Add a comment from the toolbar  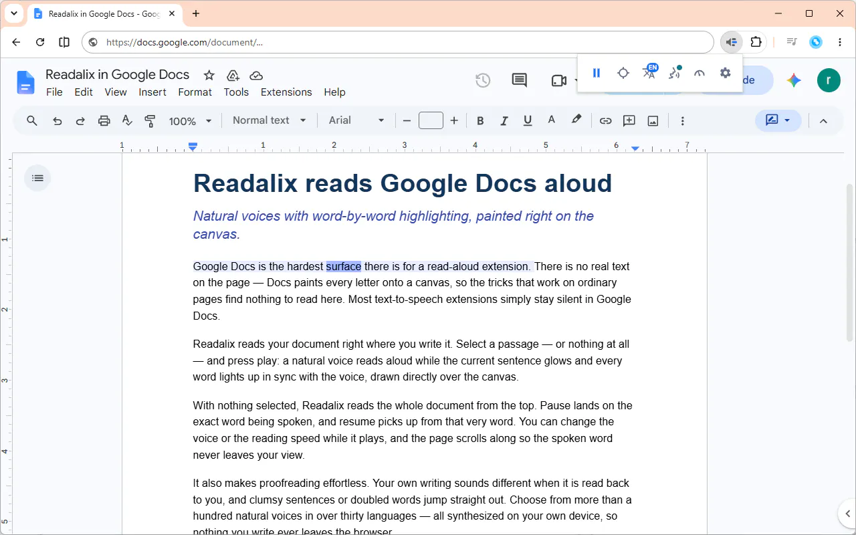coord(629,120)
